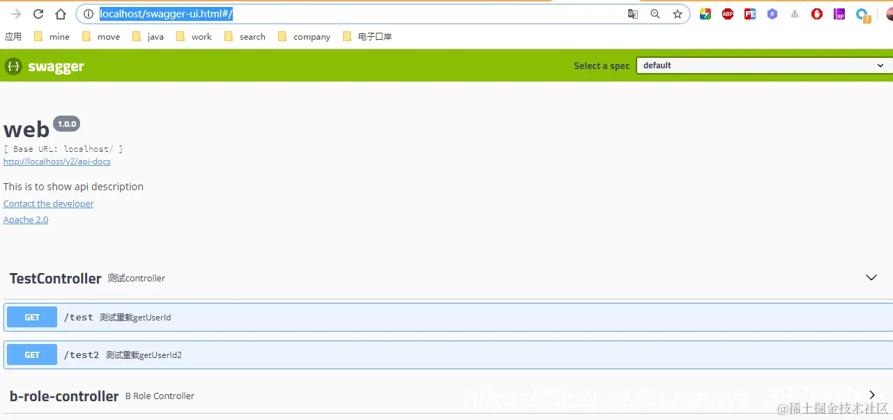Open the red stop-hand AdBlock extension
The width and height of the screenshot is (893, 420).
[x=817, y=14]
